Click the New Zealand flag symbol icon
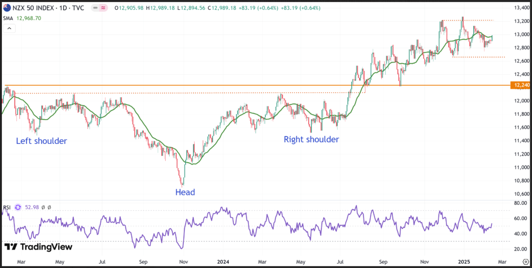Screen dimensions: 532x268 tap(7, 8)
